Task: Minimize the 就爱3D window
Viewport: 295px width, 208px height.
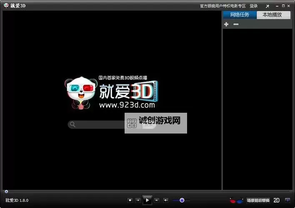Action: pyautogui.click(x=277, y=6)
